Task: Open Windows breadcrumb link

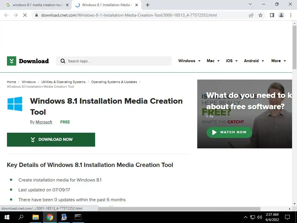Action: point(29,82)
